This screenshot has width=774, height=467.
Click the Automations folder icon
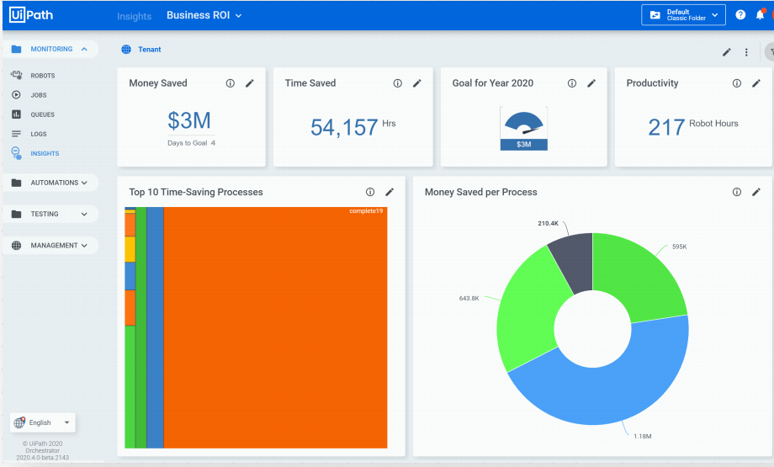click(16, 183)
